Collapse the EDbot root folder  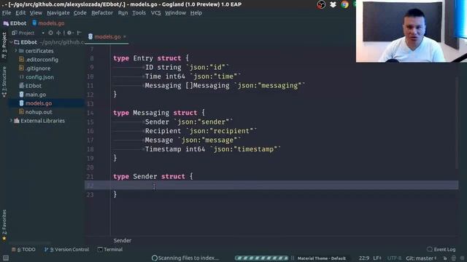pyautogui.click(x=11, y=42)
